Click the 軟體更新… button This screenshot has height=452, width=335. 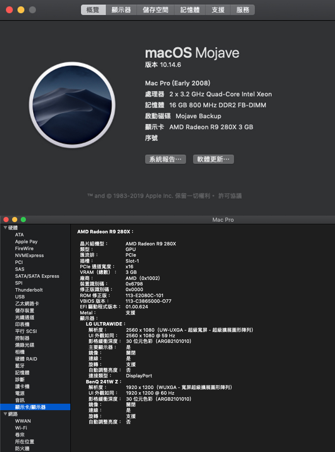(x=213, y=159)
